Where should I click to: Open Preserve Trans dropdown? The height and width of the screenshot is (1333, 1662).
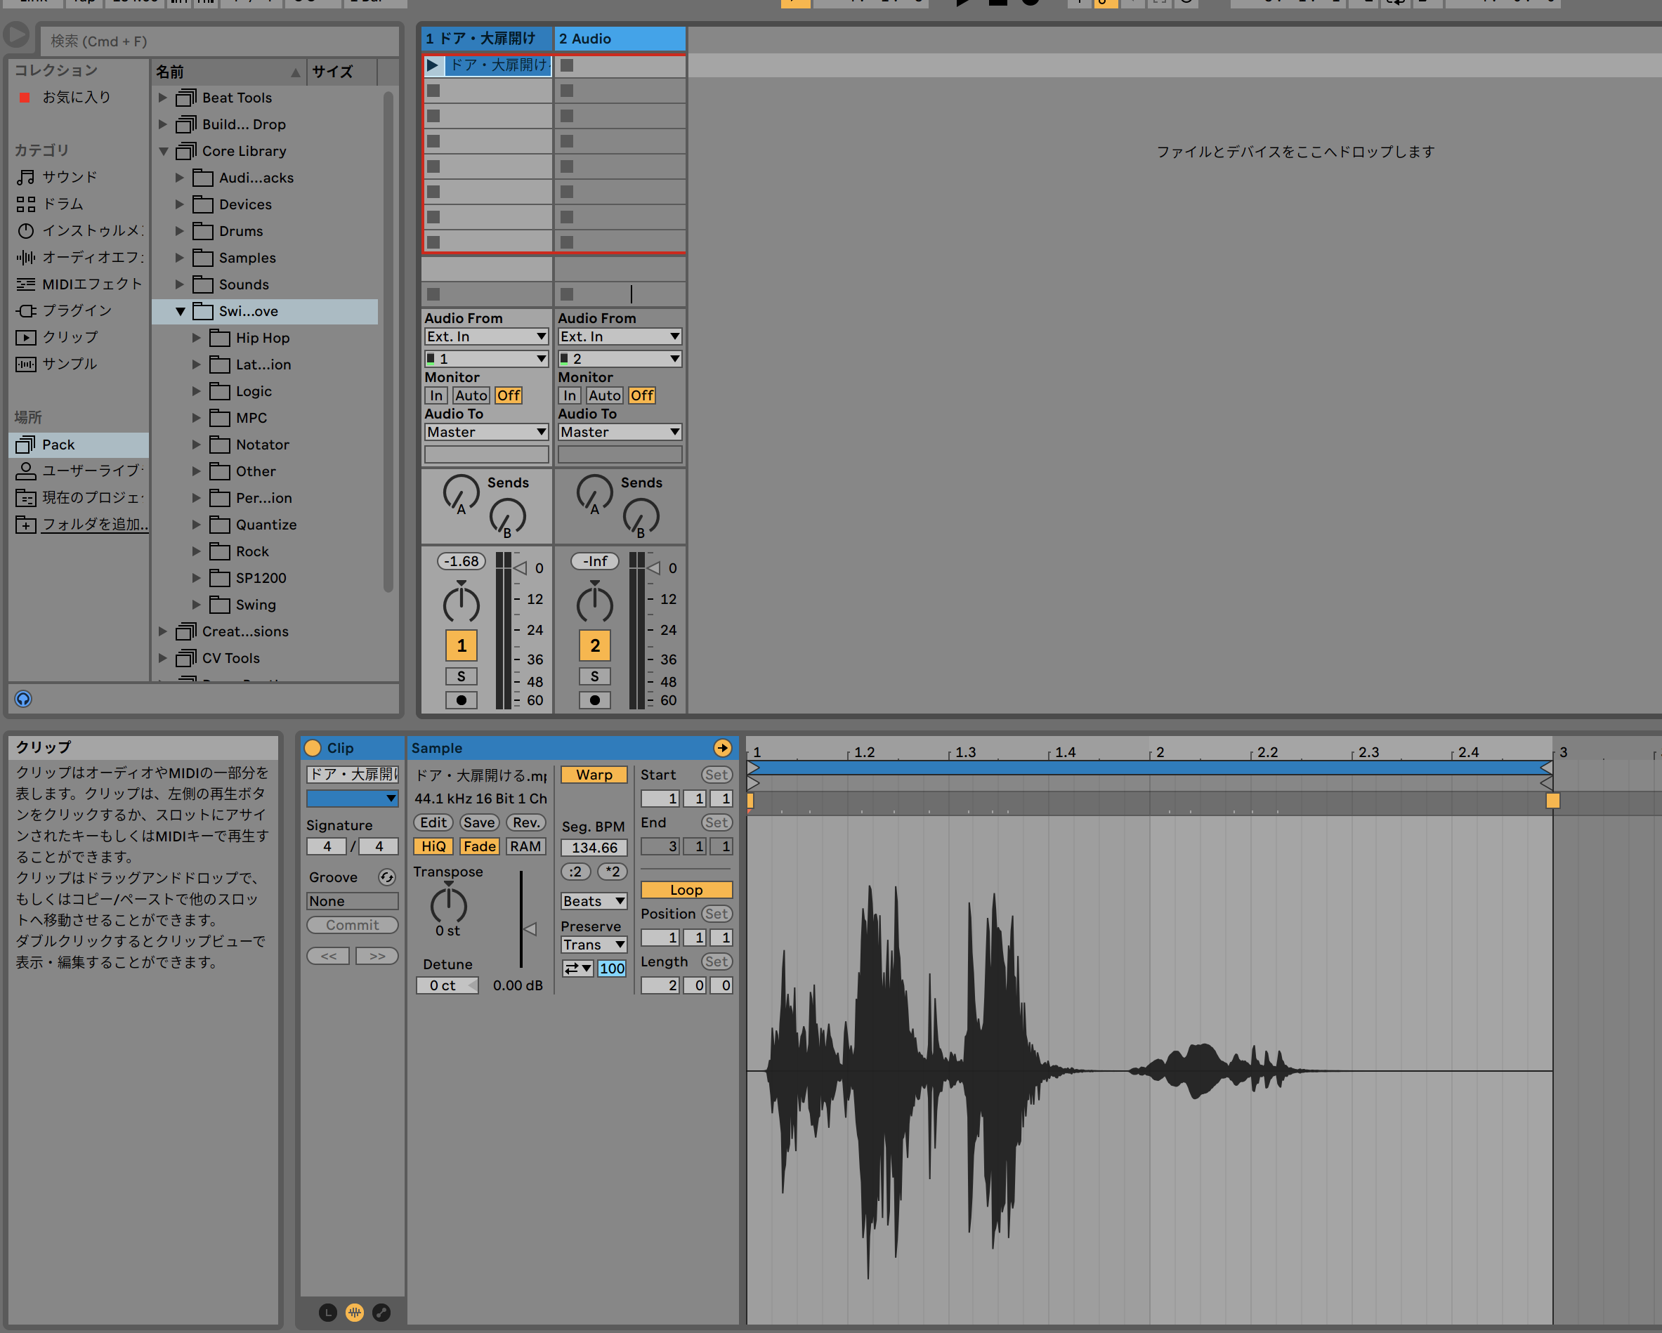(x=594, y=945)
